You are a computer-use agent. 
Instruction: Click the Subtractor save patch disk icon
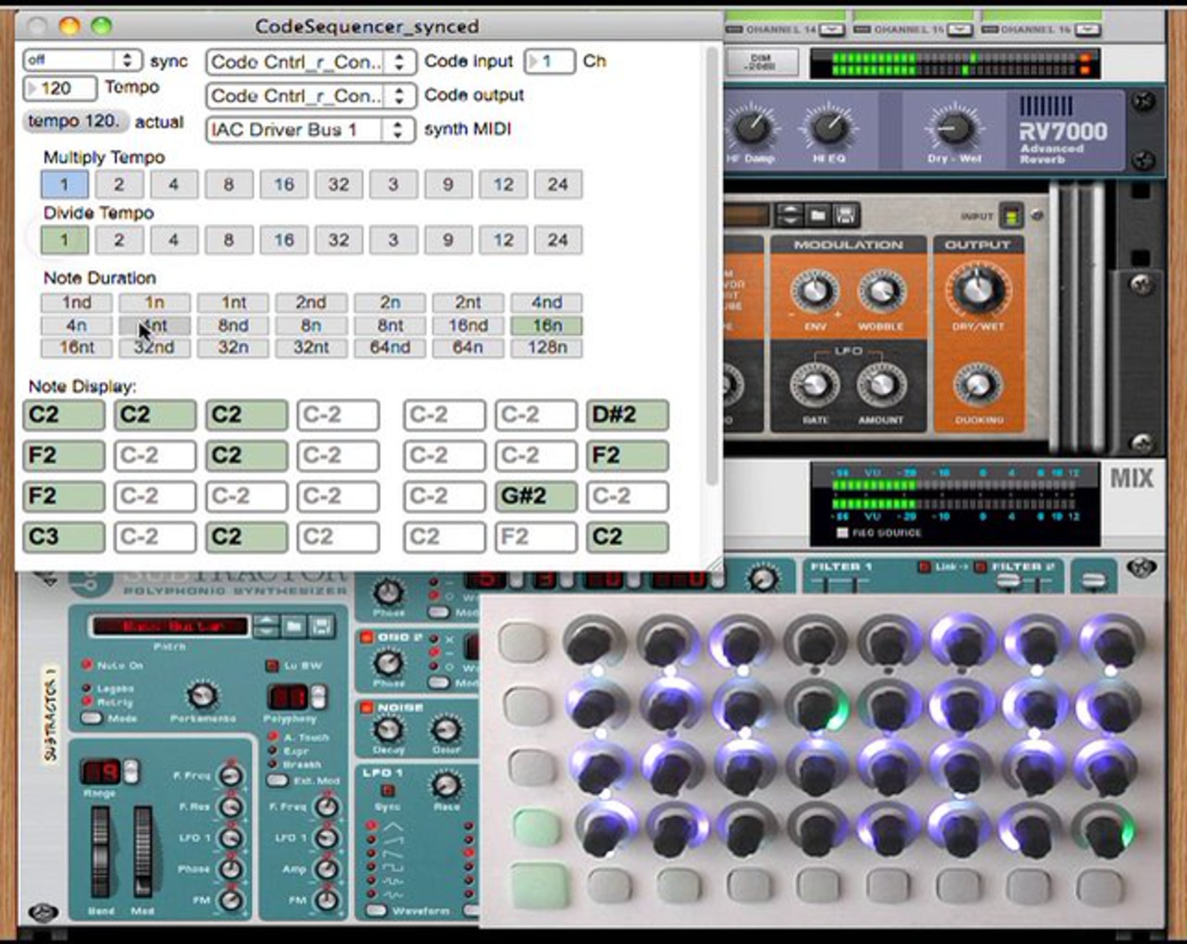tap(321, 627)
